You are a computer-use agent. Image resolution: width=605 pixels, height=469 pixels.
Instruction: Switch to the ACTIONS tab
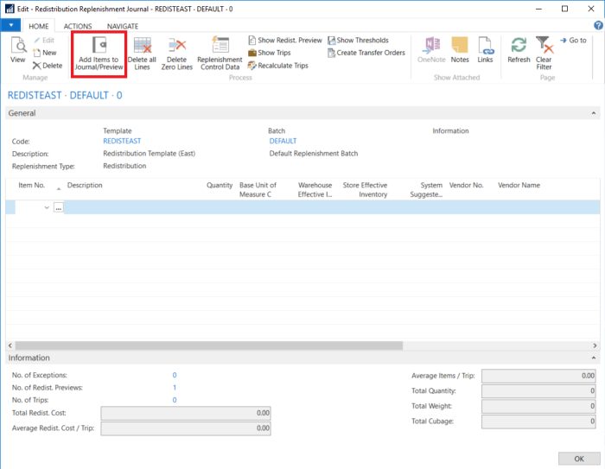pyautogui.click(x=78, y=27)
